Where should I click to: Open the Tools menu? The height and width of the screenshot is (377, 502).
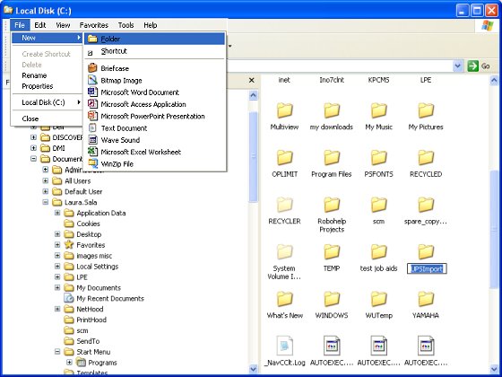coord(125,25)
